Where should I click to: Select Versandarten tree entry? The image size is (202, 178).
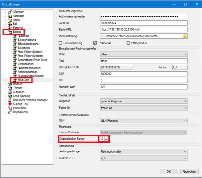(x=26, y=64)
